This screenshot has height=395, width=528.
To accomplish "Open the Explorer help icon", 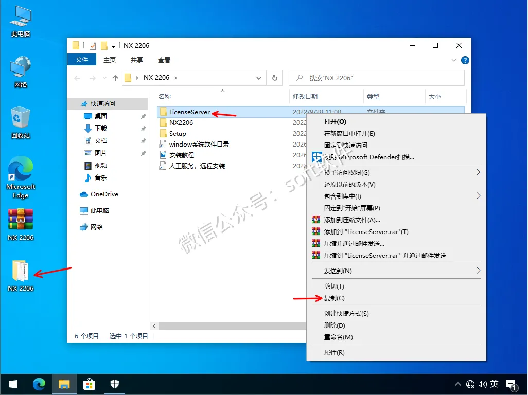I will pos(465,60).
